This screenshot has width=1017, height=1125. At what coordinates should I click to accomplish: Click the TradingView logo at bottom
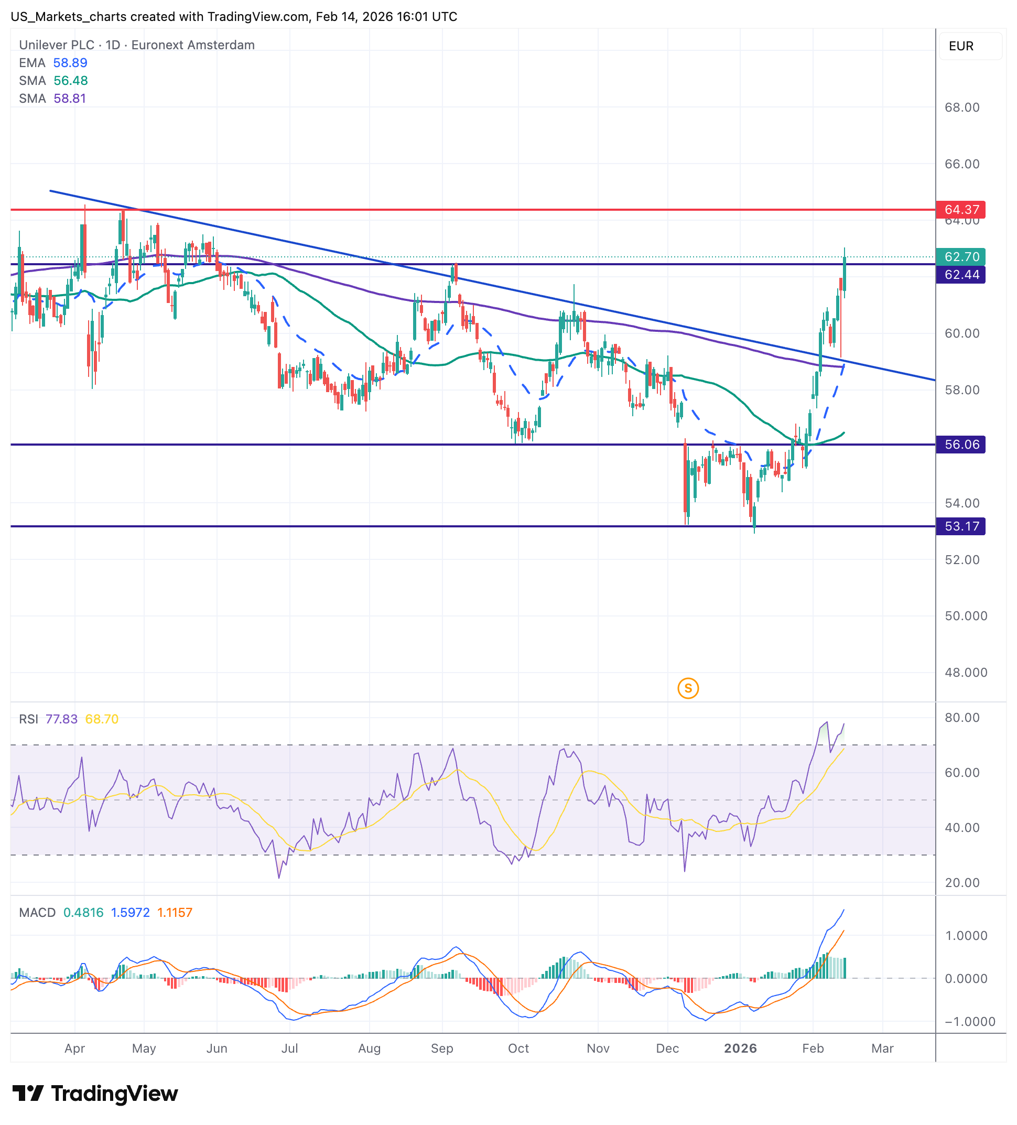click(95, 1093)
